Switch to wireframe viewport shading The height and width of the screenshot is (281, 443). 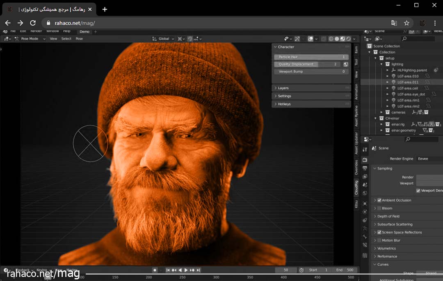coord(331,39)
